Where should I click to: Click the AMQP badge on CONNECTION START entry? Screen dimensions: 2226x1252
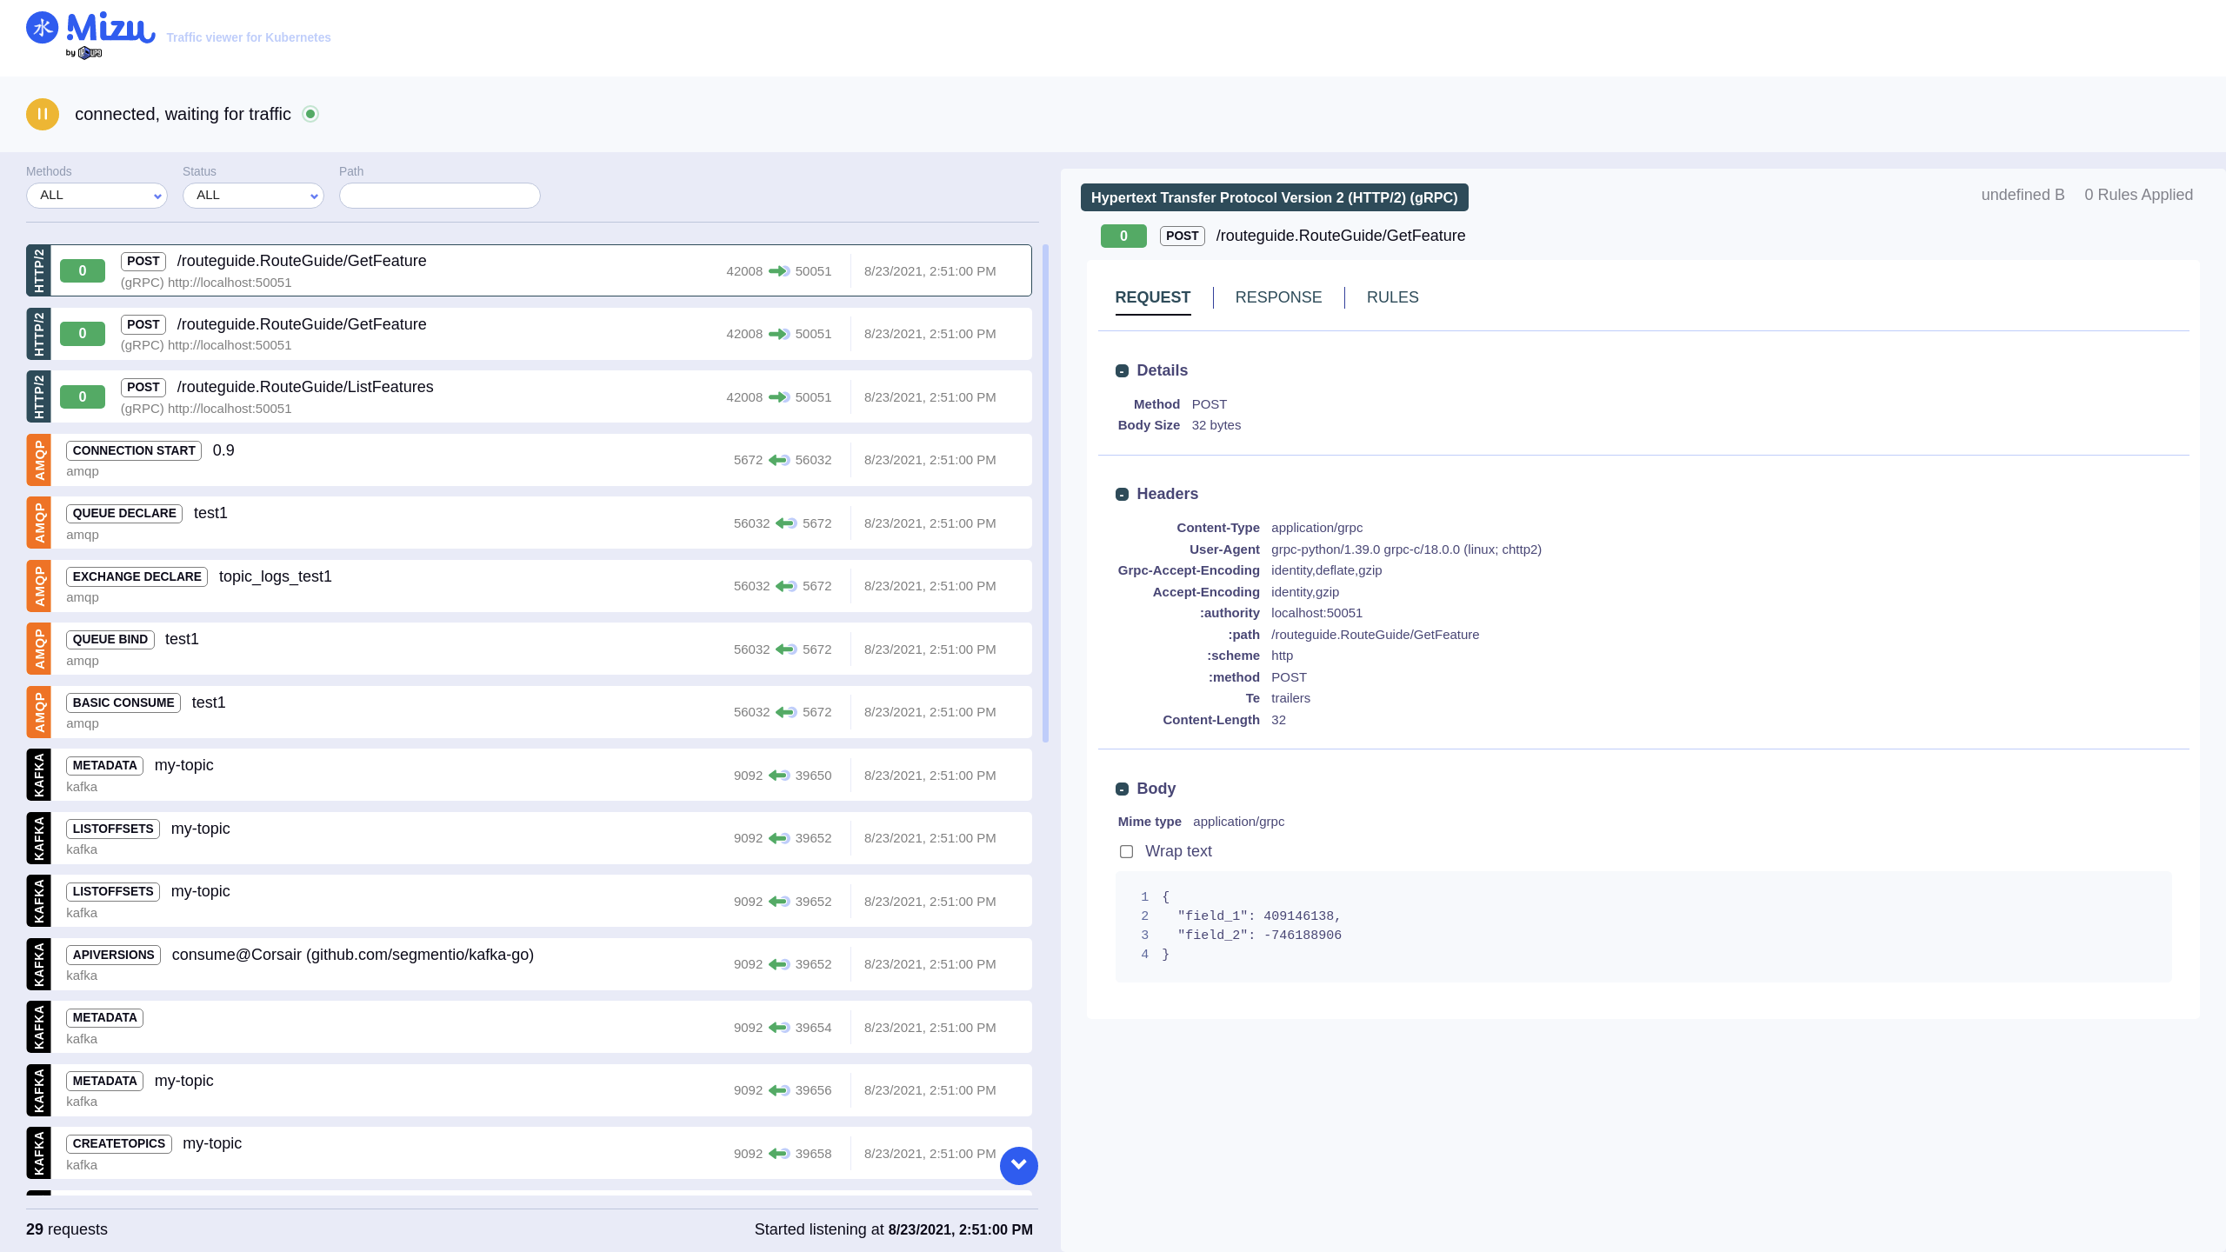pos(39,460)
